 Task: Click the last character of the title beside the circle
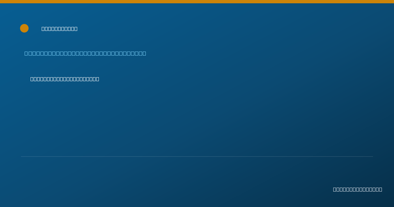(x=76, y=29)
